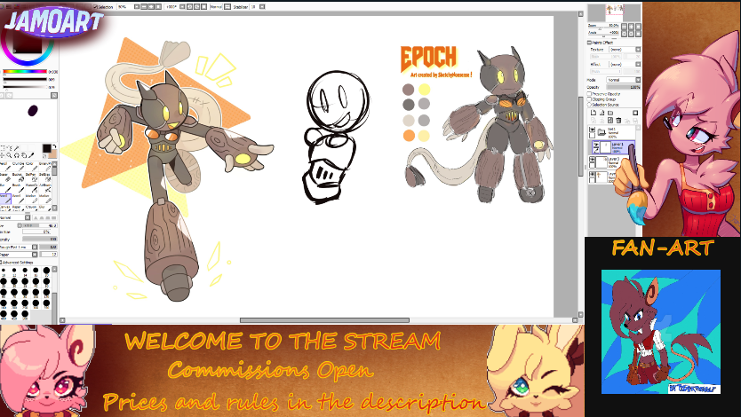Enable the Selection Source option
This screenshot has width=741, height=417.
click(x=589, y=105)
